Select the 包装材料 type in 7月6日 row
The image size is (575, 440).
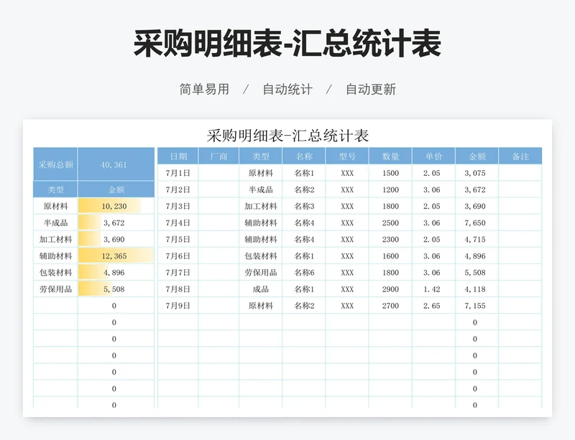coord(261,256)
